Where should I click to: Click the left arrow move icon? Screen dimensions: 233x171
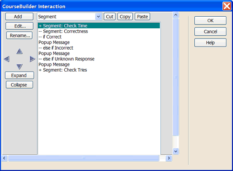pos(7,59)
